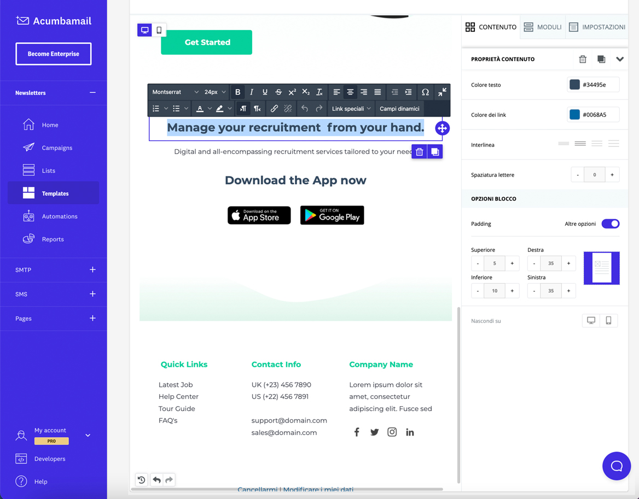Select the justify alignment icon

pyautogui.click(x=377, y=92)
